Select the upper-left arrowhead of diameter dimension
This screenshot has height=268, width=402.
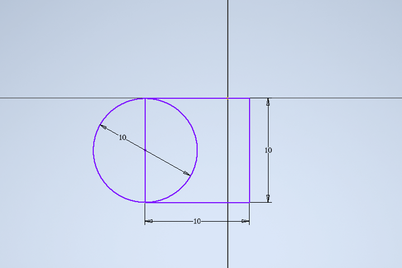click(x=103, y=127)
